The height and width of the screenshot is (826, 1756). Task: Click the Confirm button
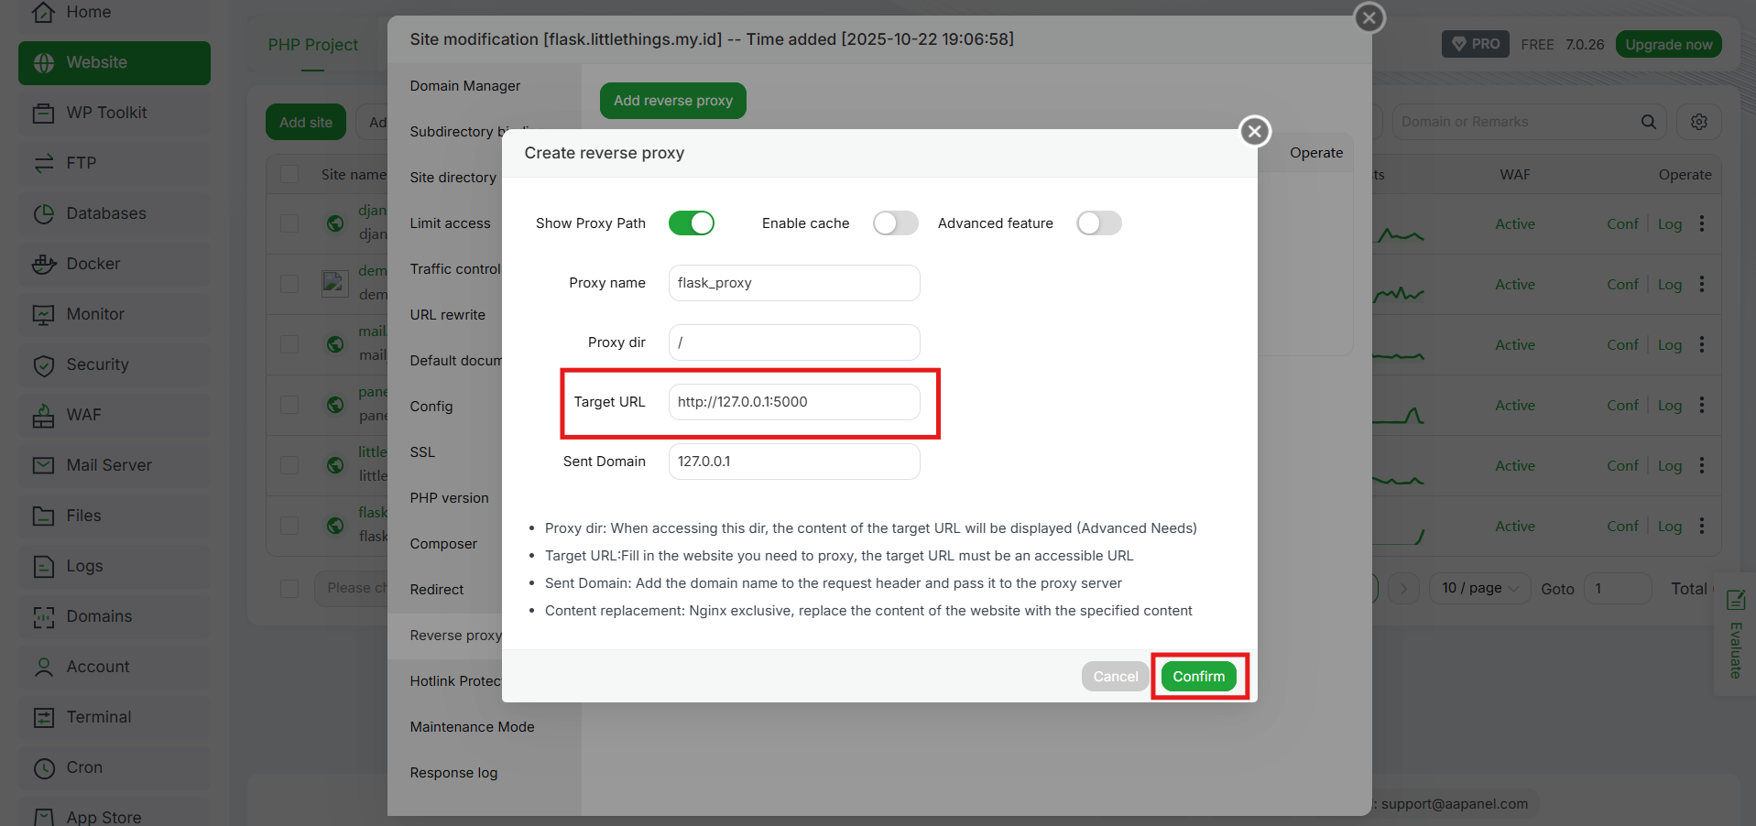coord(1198,677)
